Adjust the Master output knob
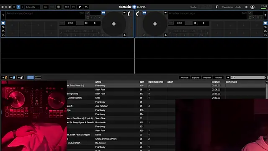268x151 pixels. pyautogui.click(x=217, y=7)
